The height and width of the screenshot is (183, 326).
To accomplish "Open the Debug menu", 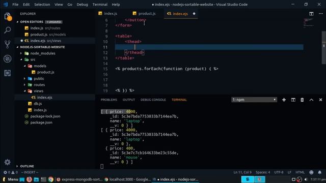I will pyautogui.click(x=82, y=5).
